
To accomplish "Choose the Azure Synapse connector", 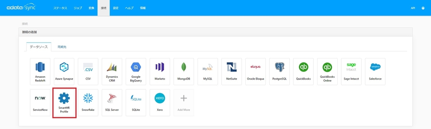I will (x=64, y=71).
